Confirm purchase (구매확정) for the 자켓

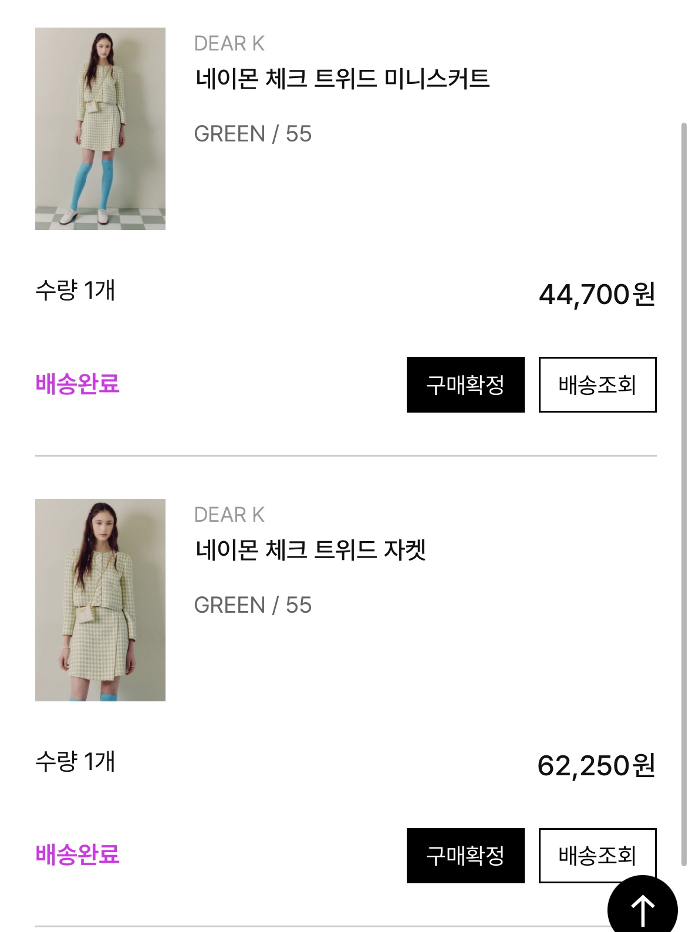(x=465, y=855)
